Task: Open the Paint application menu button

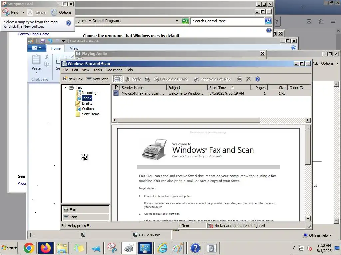Action: [37, 48]
